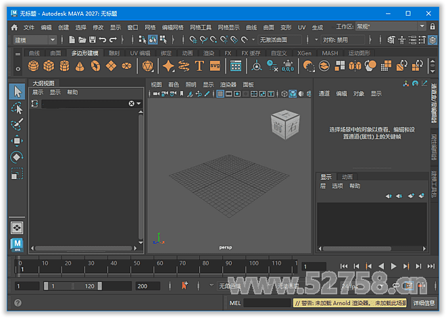Activate the Move tool
Viewport: 446px width, 318px height.
coord(17,140)
